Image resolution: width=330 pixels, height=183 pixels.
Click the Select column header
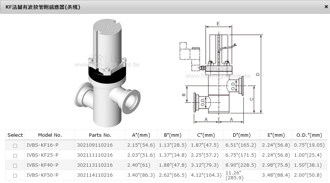15,135
